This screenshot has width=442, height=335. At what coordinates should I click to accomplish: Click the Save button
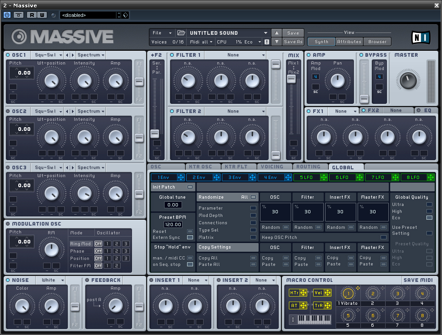(x=293, y=33)
